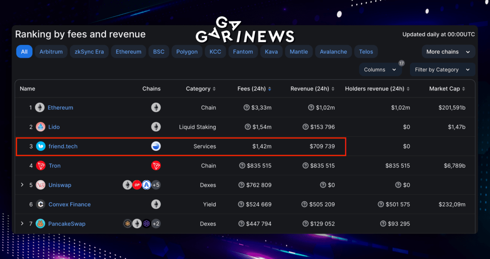Expand the PancakeSwap row
The height and width of the screenshot is (259, 490).
(22, 224)
